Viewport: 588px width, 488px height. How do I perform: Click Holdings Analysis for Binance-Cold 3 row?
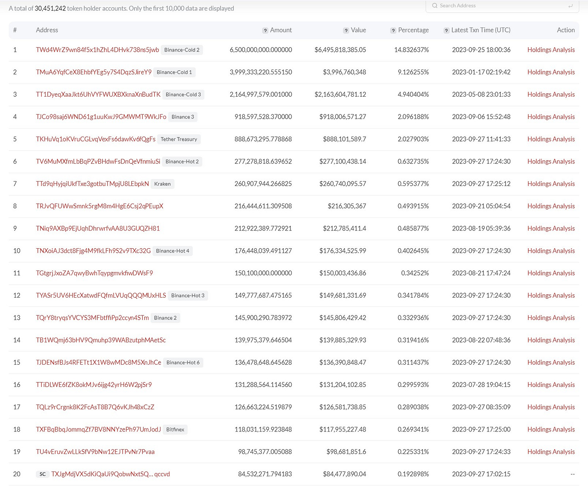click(x=551, y=94)
